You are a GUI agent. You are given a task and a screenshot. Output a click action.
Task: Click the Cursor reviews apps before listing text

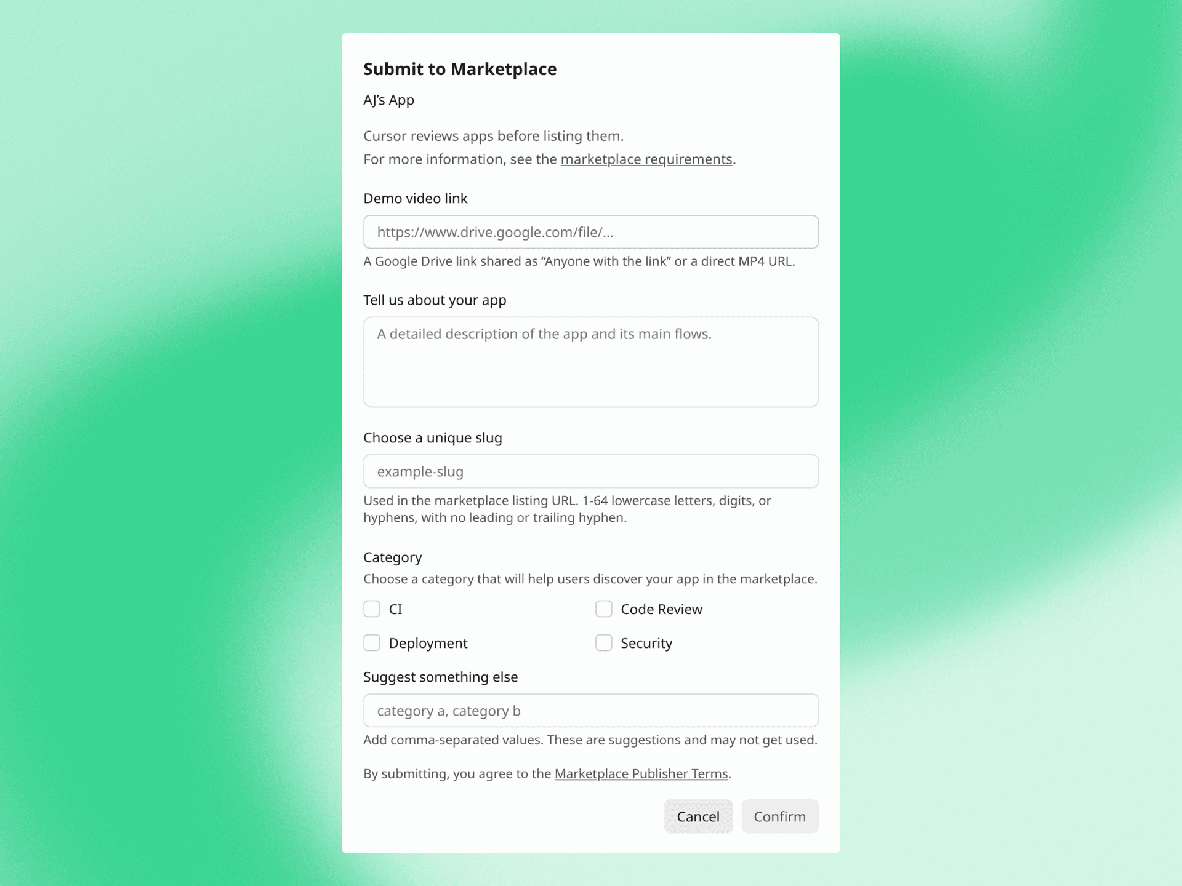pyautogui.click(x=494, y=136)
